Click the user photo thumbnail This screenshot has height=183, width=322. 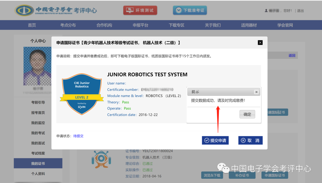(37, 66)
